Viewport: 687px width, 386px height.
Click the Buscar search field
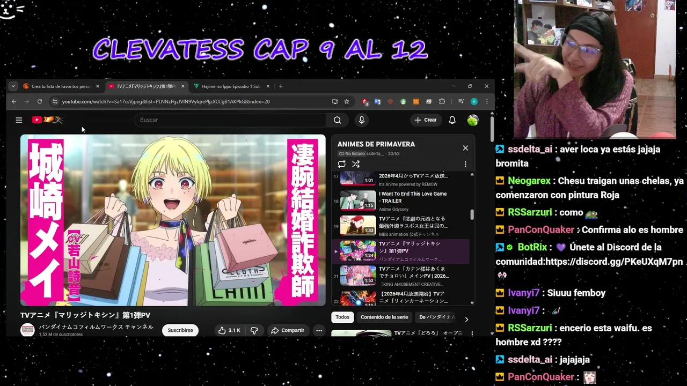(x=230, y=120)
